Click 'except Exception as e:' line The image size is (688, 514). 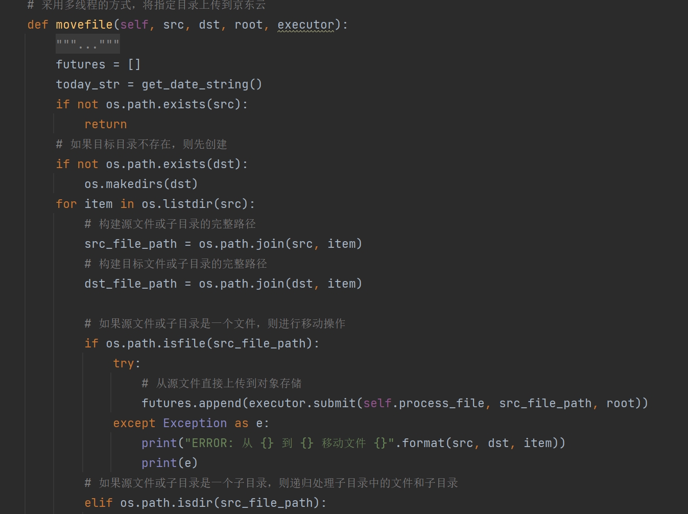tap(191, 423)
